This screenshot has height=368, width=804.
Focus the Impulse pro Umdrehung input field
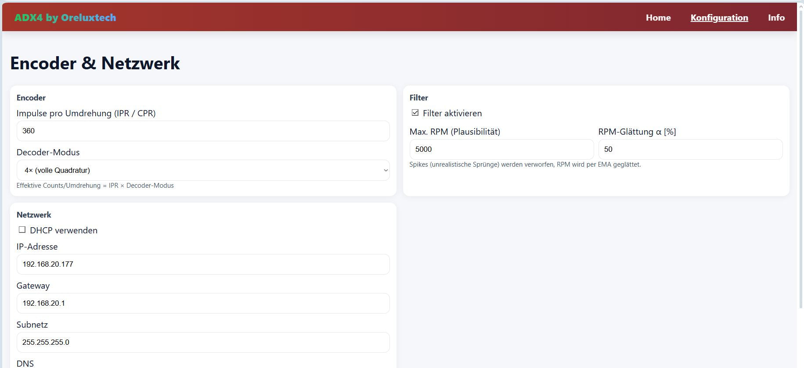coord(203,131)
